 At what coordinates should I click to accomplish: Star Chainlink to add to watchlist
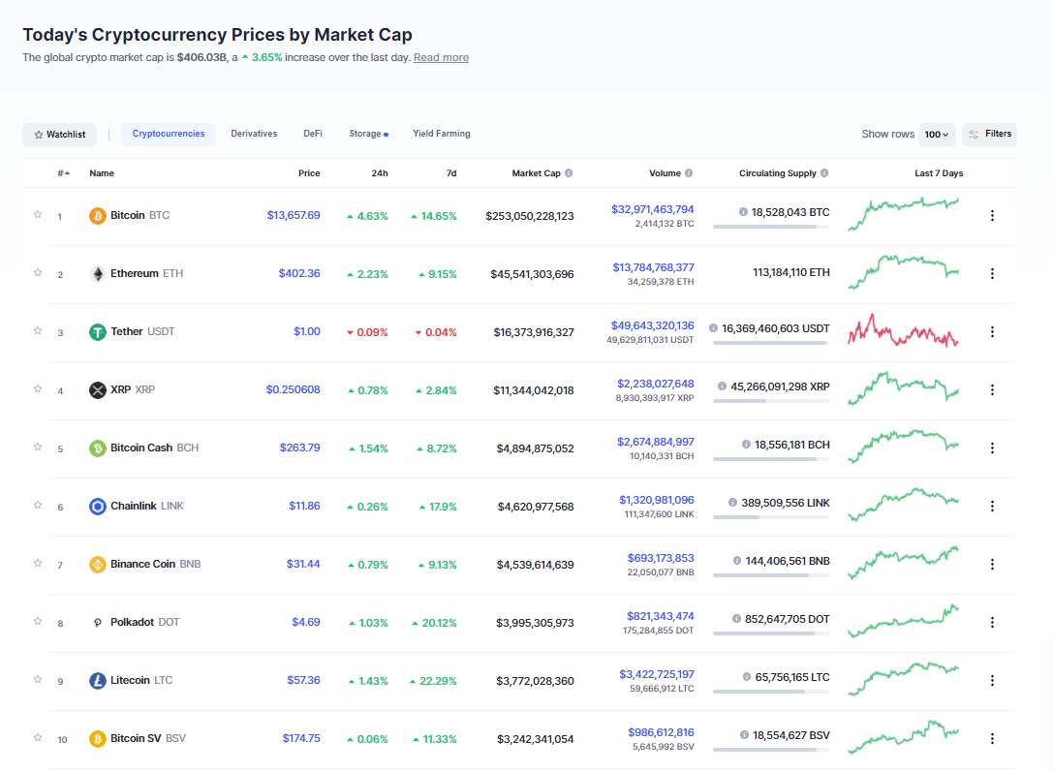(38, 505)
